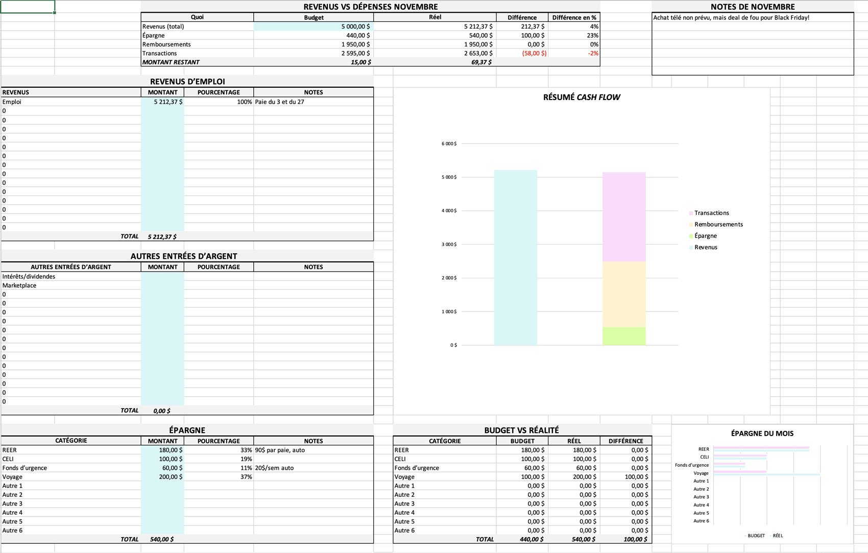Click the RÉEL legend entry in Épargne du mois chart

click(777, 536)
